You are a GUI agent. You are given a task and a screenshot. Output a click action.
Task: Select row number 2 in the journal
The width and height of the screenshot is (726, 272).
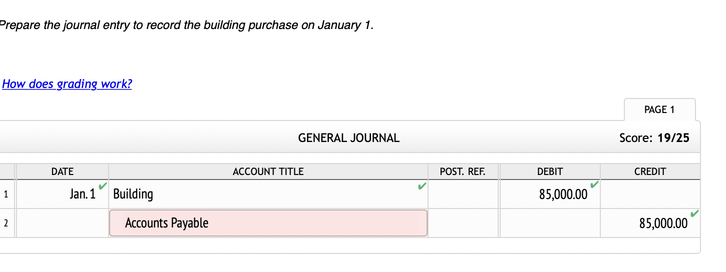click(6, 223)
